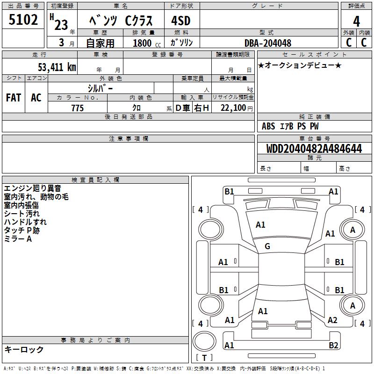Click model code DBA-204048

pos(268,43)
